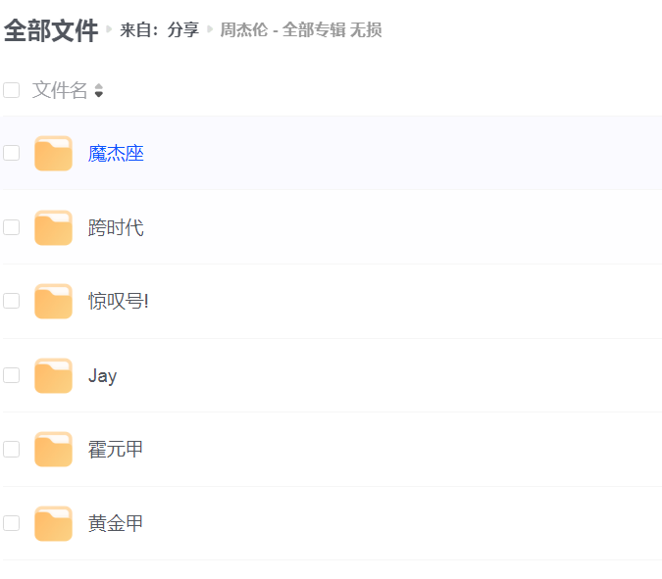Screen dimensions: 662x579
Task: Click the 霍元甲 folder name
Action: click(x=116, y=449)
